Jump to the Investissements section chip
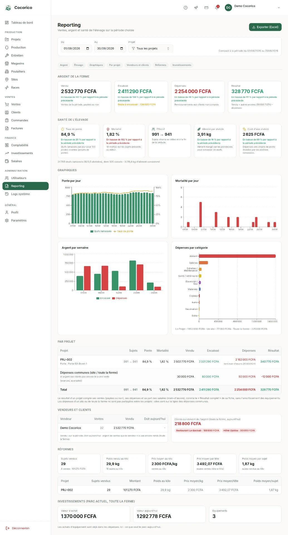The image size is (288, 535). point(182,65)
